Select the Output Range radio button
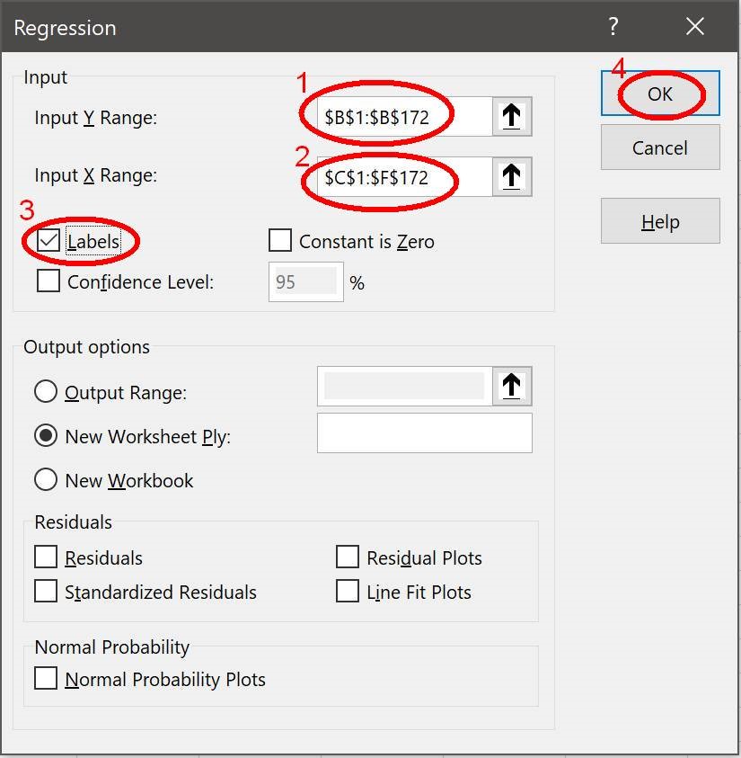The height and width of the screenshot is (758, 741). 46,392
